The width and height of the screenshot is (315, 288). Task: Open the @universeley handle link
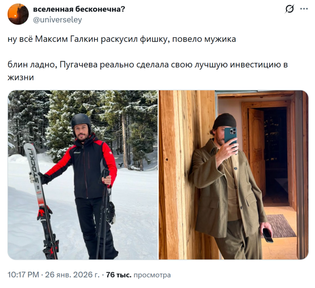click(x=57, y=20)
